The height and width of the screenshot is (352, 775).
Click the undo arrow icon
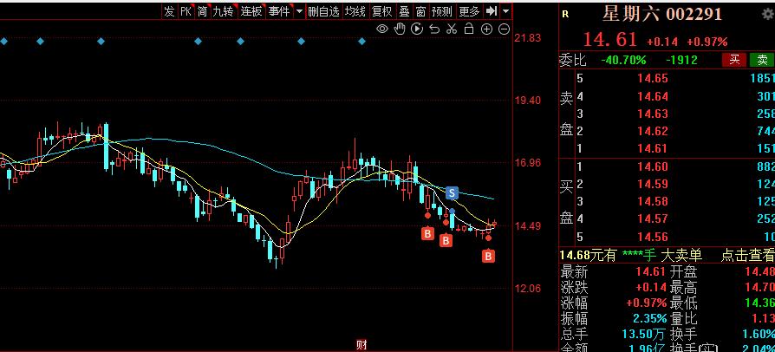(434, 29)
